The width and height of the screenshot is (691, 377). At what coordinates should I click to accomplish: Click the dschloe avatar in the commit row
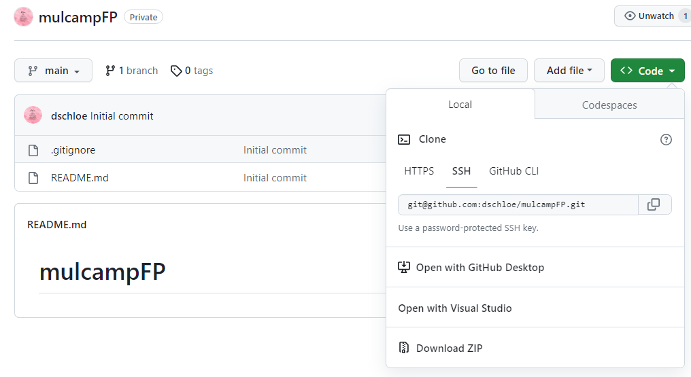33,115
